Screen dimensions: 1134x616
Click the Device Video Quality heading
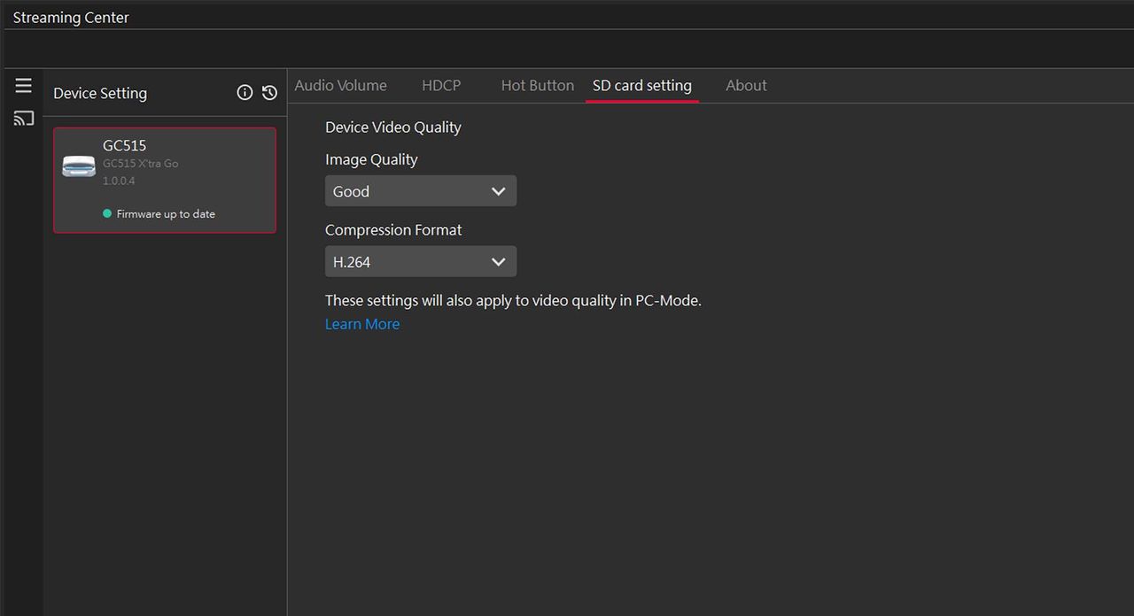click(x=393, y=127)
